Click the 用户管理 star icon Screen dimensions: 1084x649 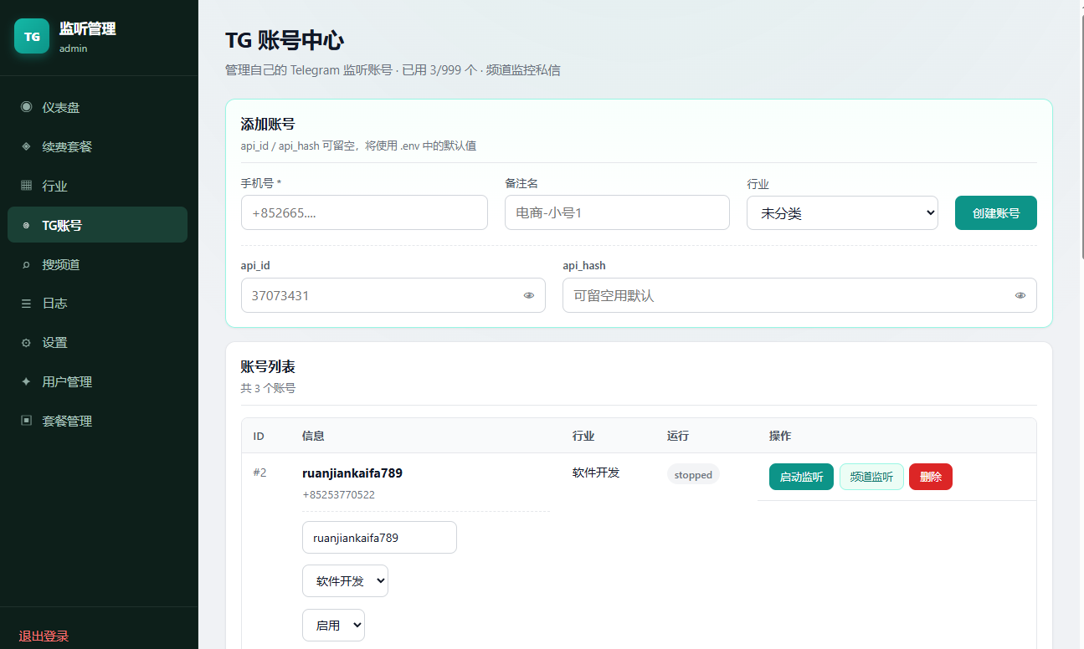26,381
